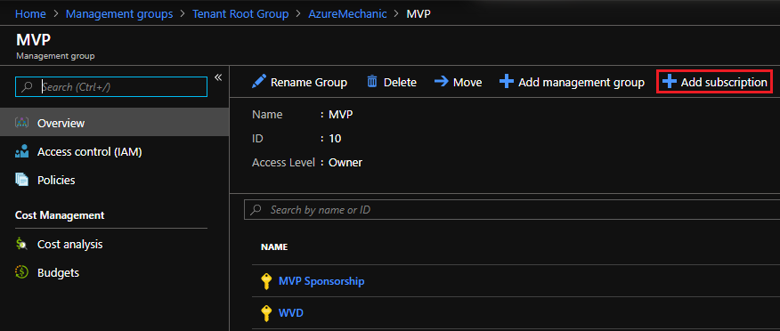The width and height of the screenshot is (780, 331).
Task: Click the plus icon for Add management group
Action: coord(507,82)
